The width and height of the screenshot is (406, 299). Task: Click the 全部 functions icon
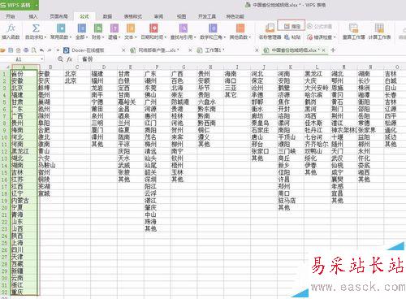click(x=82, y=28)
